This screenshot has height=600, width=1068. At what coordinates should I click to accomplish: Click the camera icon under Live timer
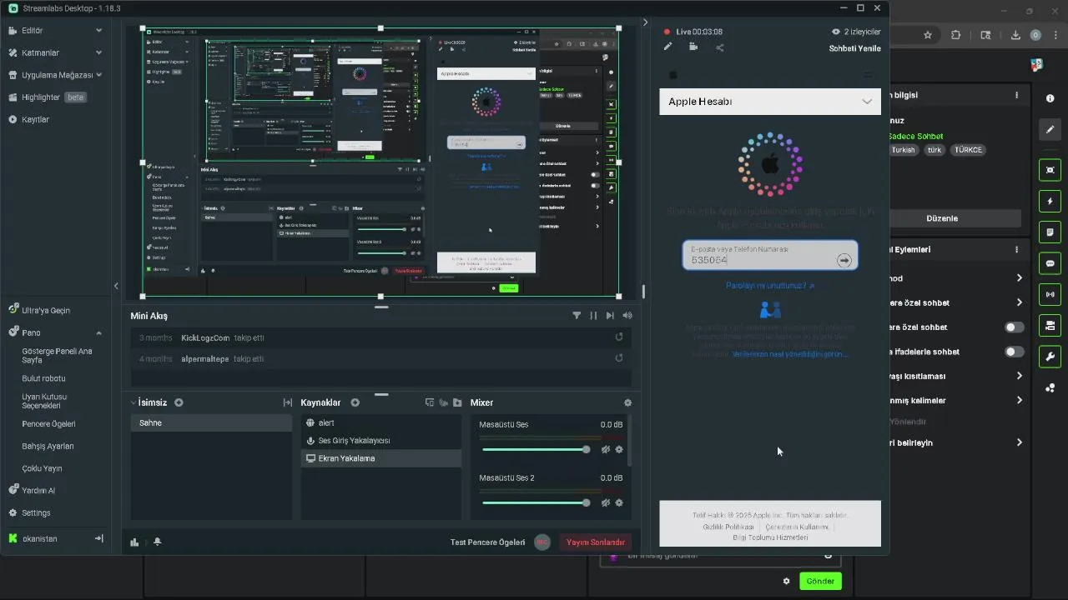point(693,47)
